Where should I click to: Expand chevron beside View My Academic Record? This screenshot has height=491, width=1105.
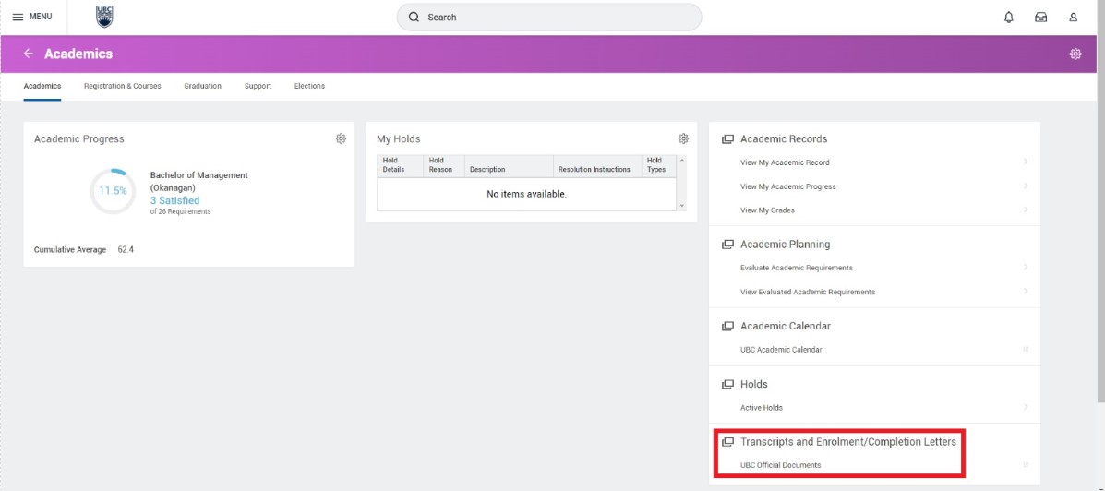[x=1027, y=162]
